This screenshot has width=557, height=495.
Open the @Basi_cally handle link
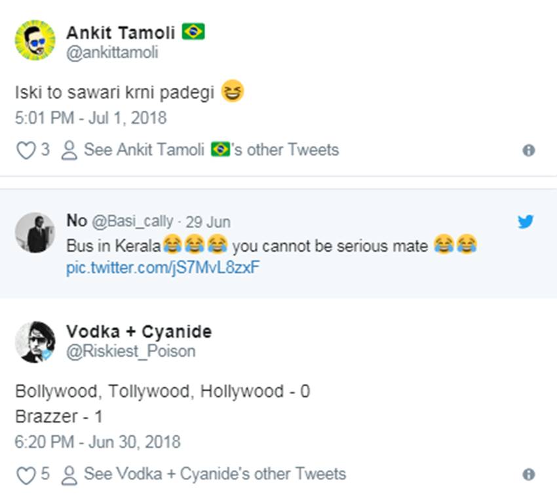132,222
